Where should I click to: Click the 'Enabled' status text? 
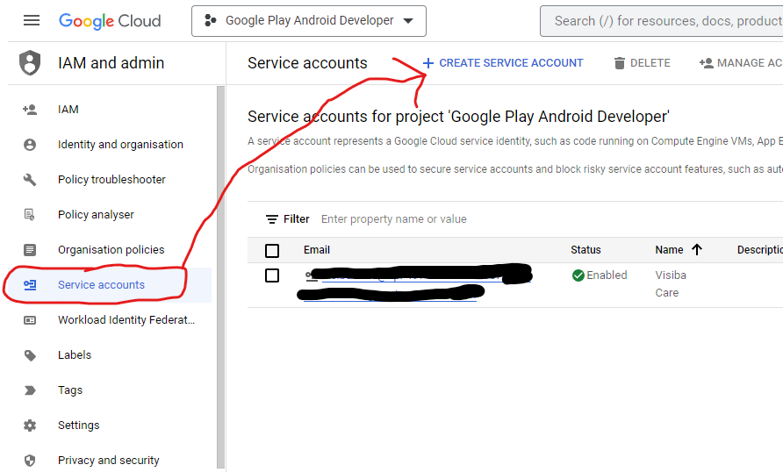pos(607,275)
